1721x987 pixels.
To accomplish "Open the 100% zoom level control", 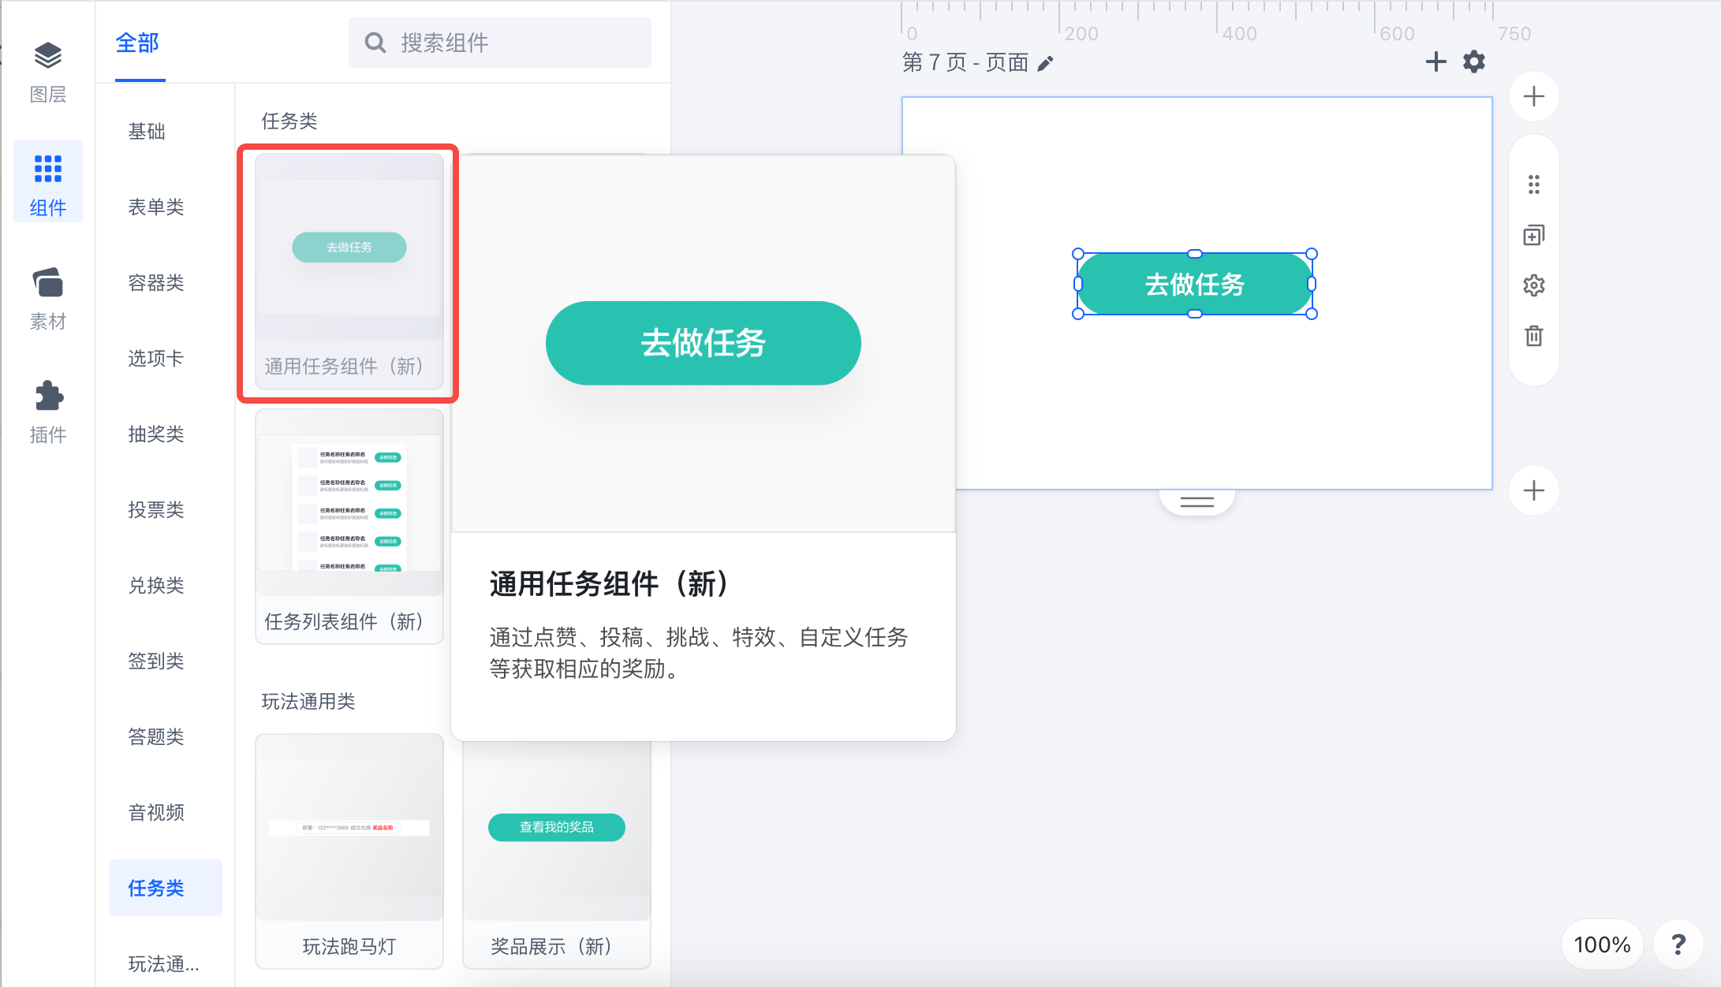I will click(x=1602, y=944).
